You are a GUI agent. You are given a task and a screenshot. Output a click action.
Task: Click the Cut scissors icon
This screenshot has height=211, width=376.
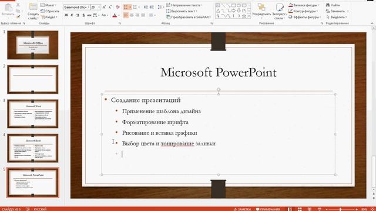18,5
